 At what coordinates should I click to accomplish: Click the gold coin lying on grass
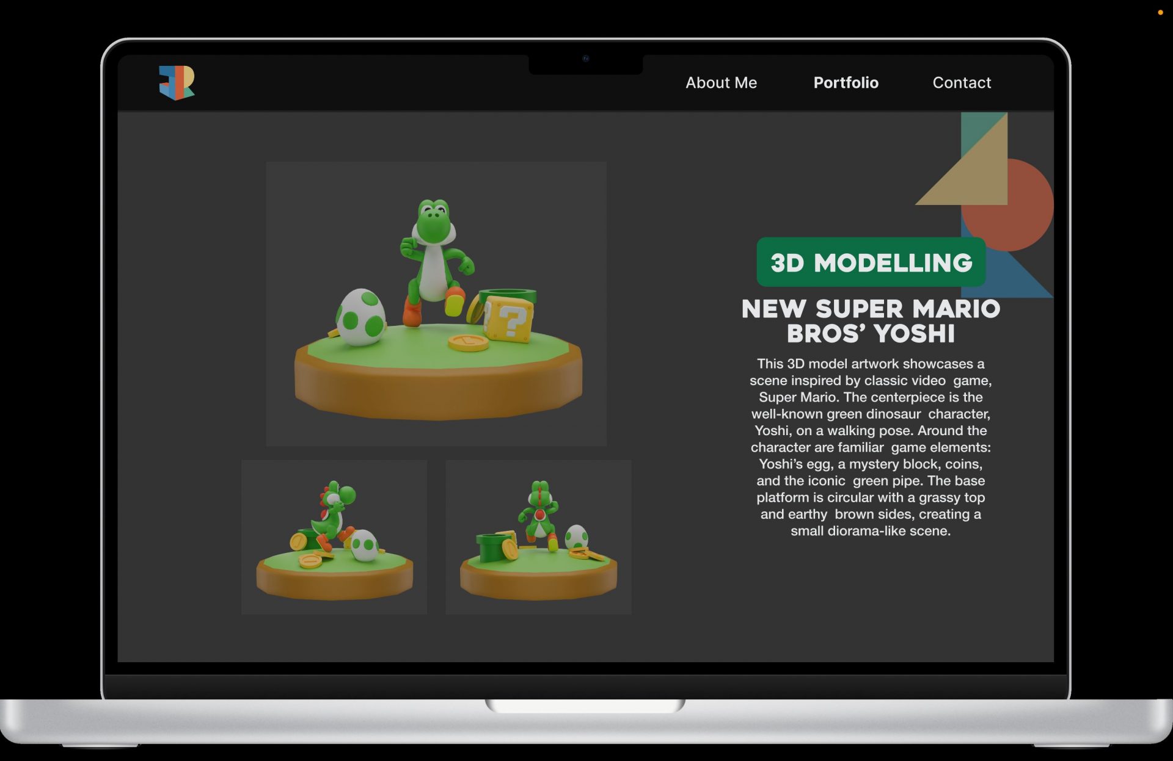(468, 342)
